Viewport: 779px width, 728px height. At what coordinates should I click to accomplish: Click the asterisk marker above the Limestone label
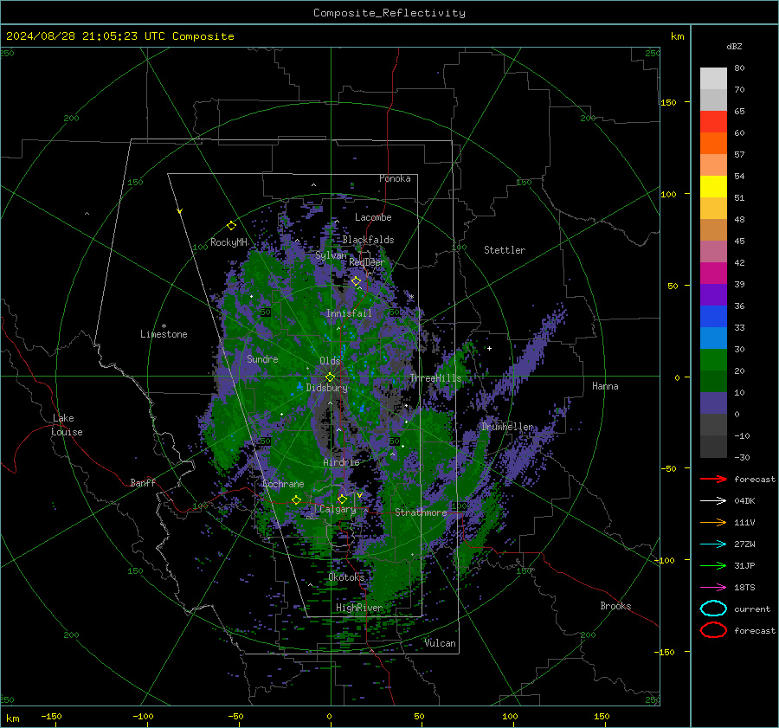tap(164, 326)
